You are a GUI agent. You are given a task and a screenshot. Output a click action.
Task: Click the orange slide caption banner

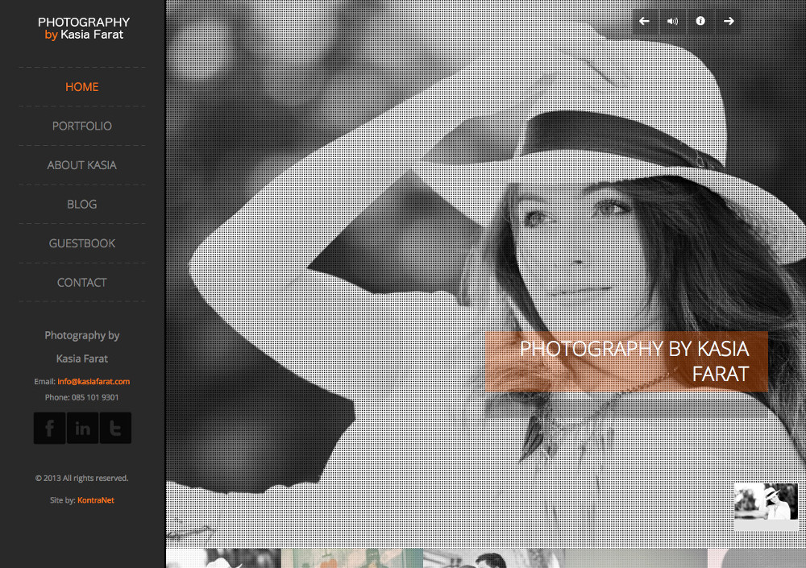click(x=626, y=362)
